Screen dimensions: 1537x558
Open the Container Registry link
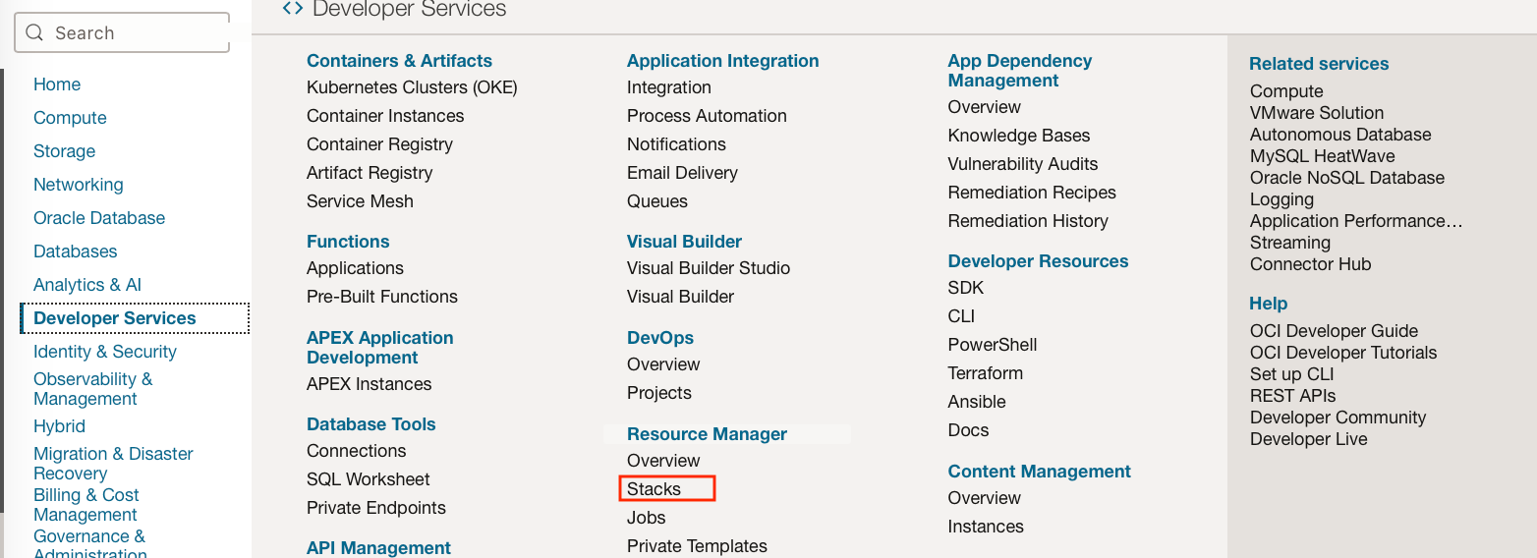click(x=379, y=144)
